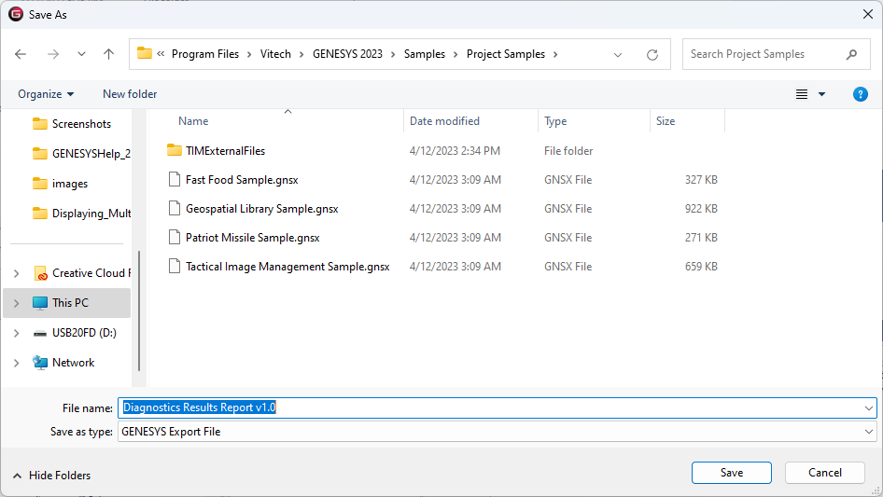The height and width of the screenshot is (497, 883).
Task: Click the Up one level arrow
Action: [108, 54]
